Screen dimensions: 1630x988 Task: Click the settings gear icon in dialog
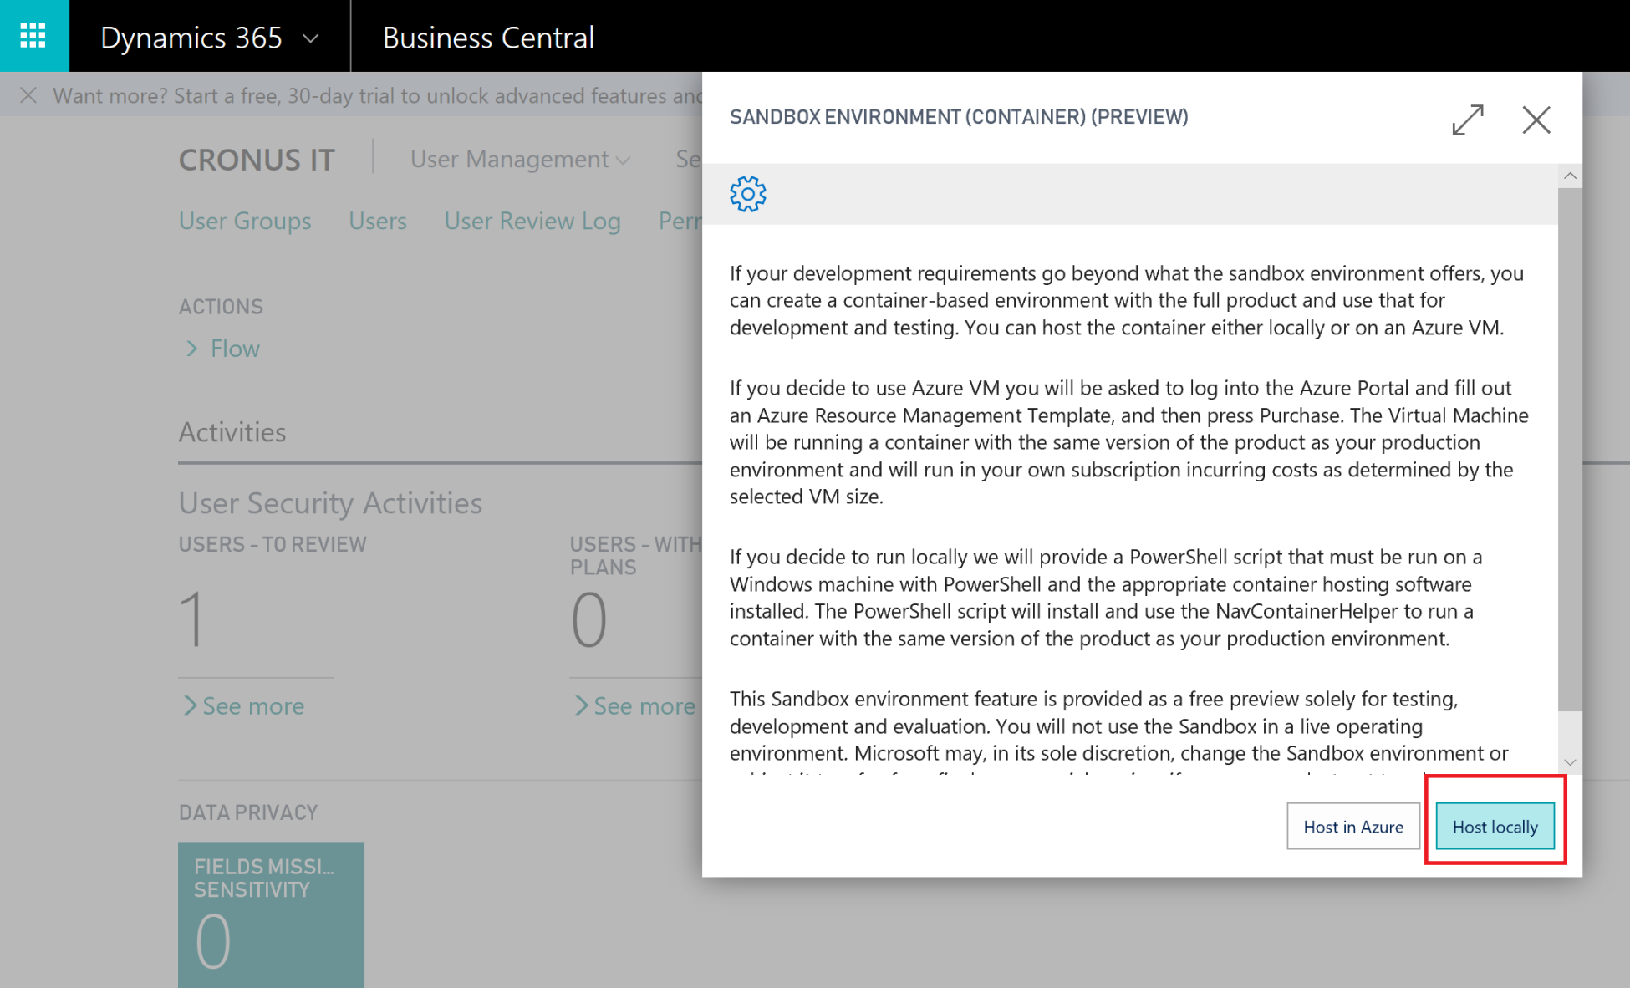pyautogui.click(x=748, y=194)
